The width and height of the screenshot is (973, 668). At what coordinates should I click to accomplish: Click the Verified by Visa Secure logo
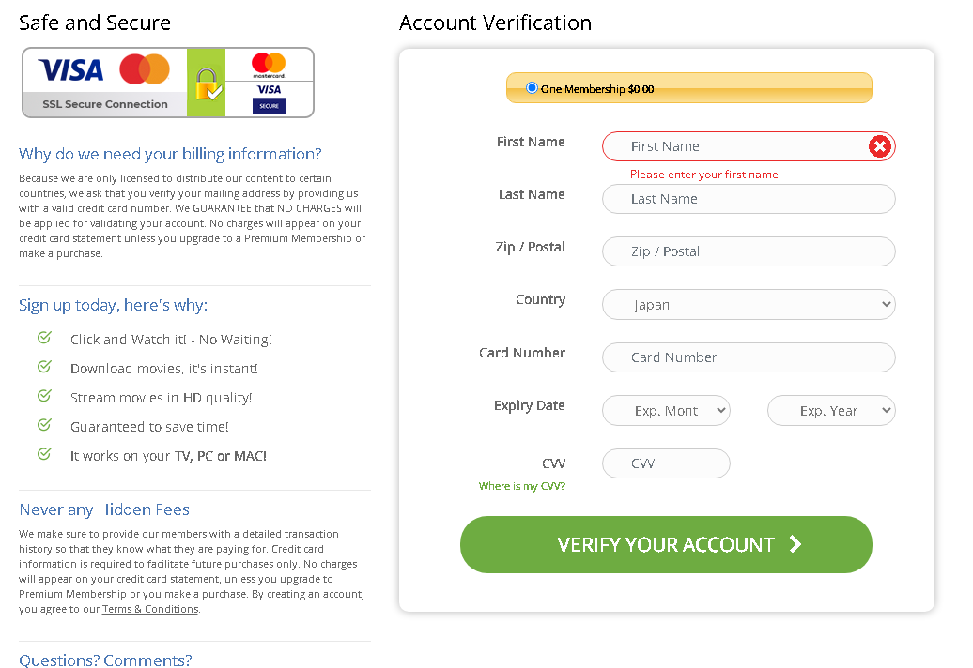(269, 98)
